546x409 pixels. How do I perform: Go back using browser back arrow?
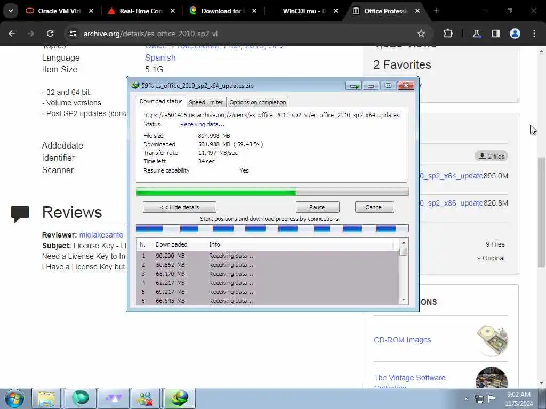point(12,34)
